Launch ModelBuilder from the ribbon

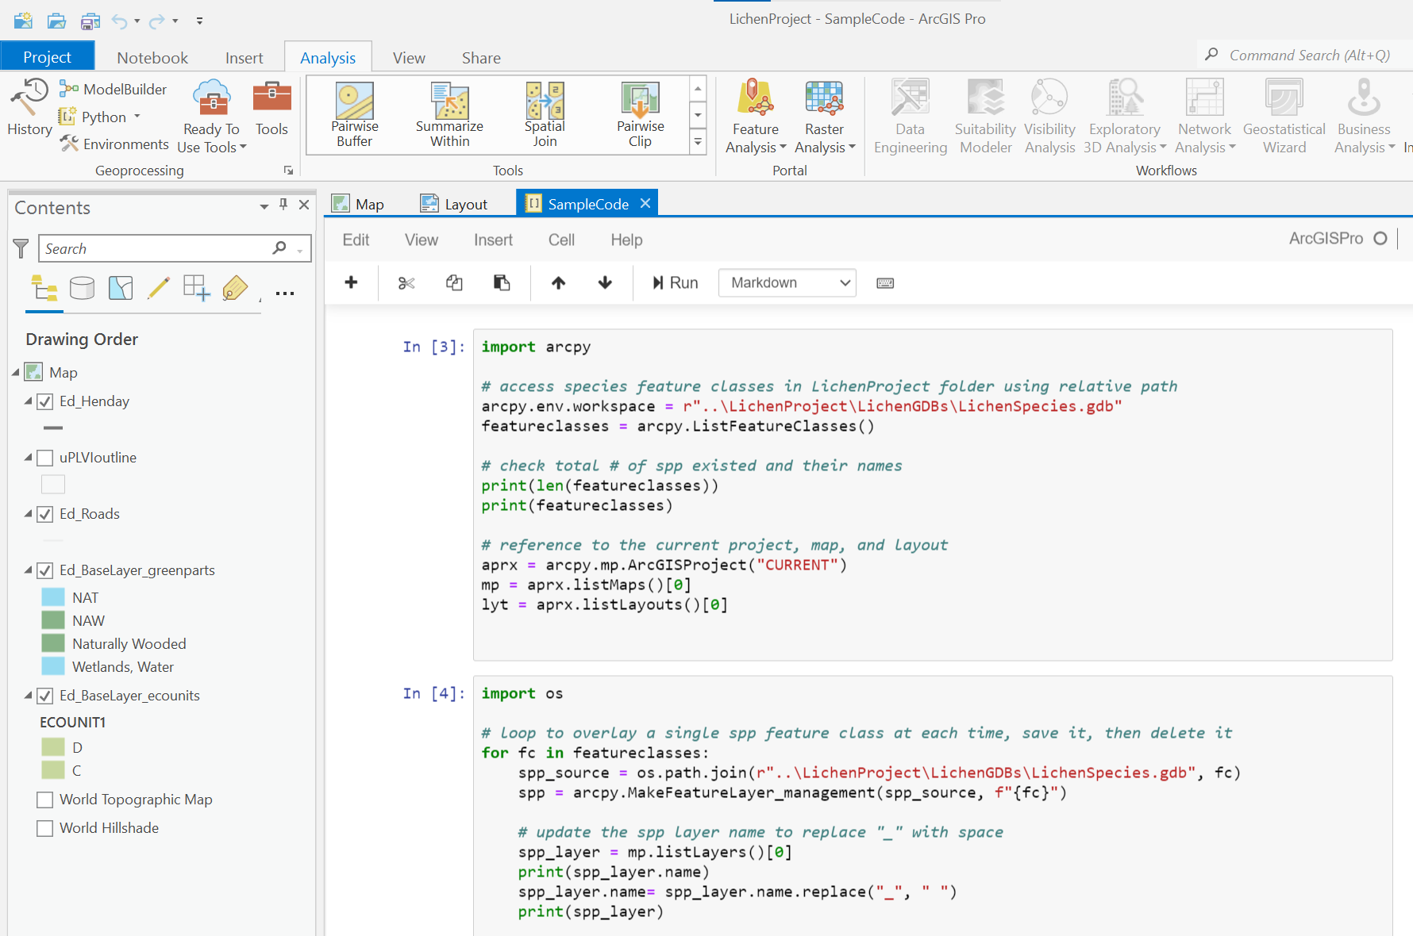pyautogui.click(x=114, y=89)
